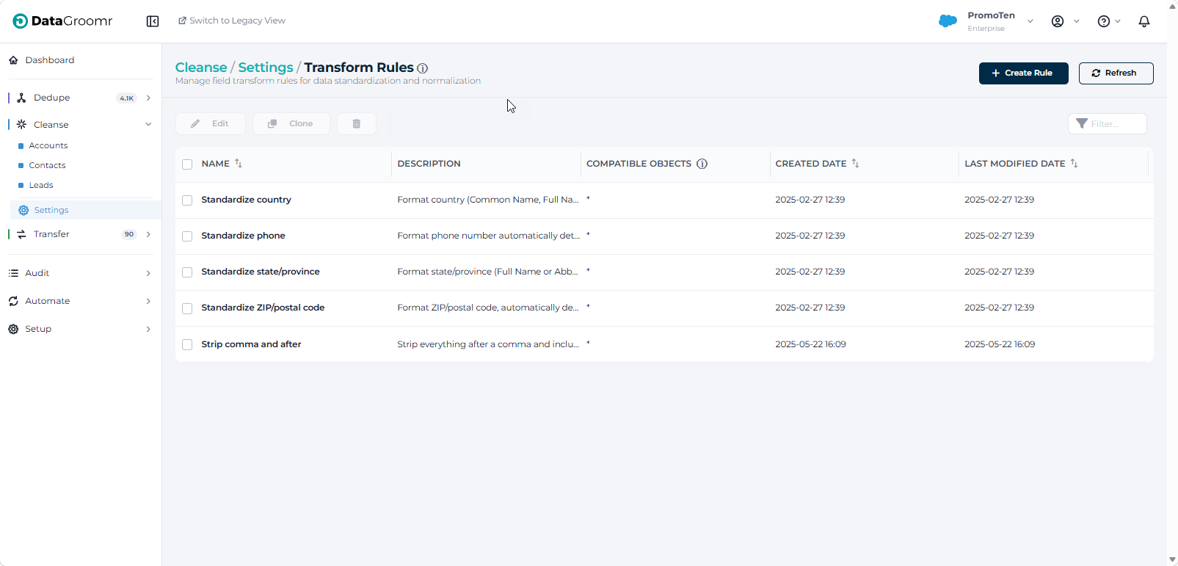Image resolution: width=1178 pixels, height=566 pixels.
Task: Open the help question mark icon
Action: click(x=1104, y=21)
